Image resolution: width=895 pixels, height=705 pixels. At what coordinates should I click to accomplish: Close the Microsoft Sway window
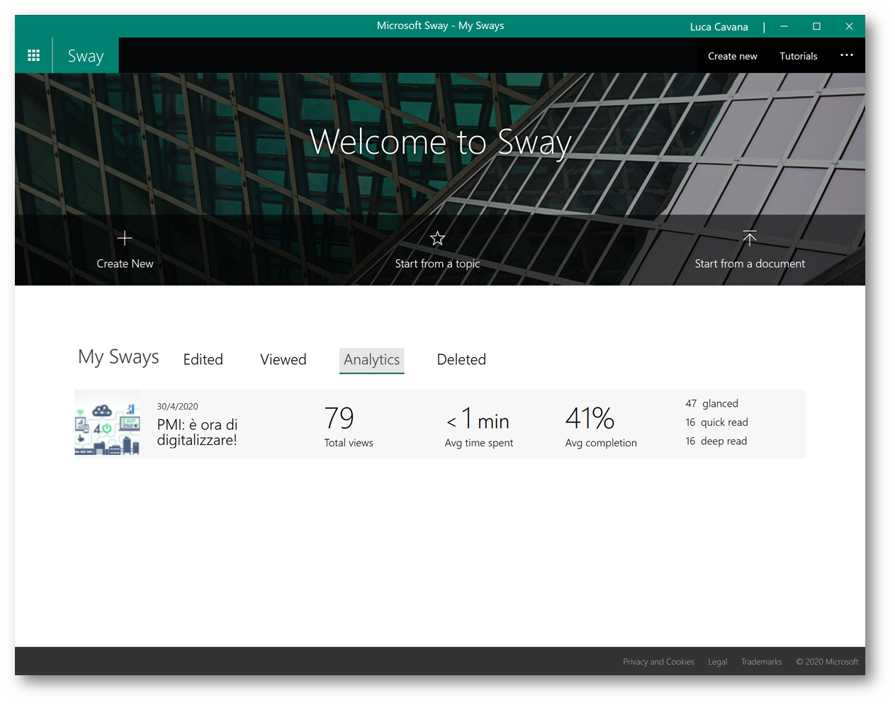click(x=849, y=26)
